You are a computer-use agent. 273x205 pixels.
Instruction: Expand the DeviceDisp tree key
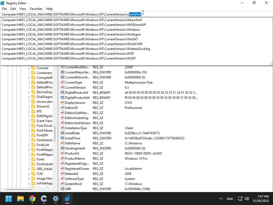pyautogui.click(x=29, y=92)
